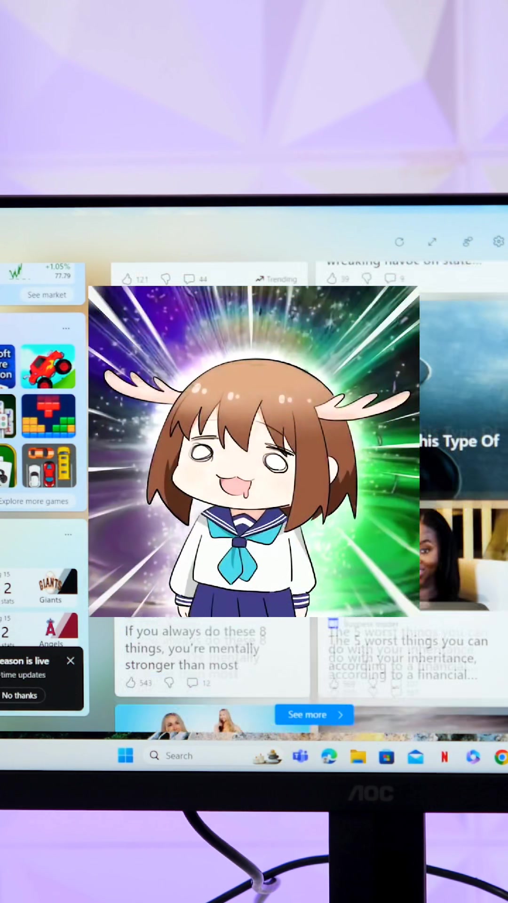Open more options for sports widget
Screen dimensions: 508x903
coord(68,535)
